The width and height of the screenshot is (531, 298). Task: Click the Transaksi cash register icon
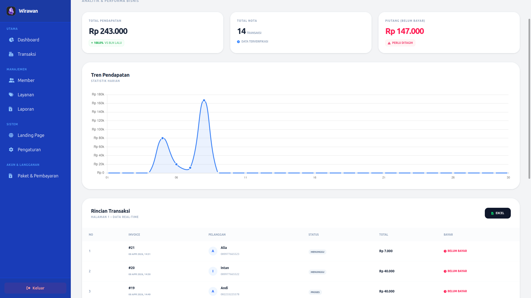point(11,54)
